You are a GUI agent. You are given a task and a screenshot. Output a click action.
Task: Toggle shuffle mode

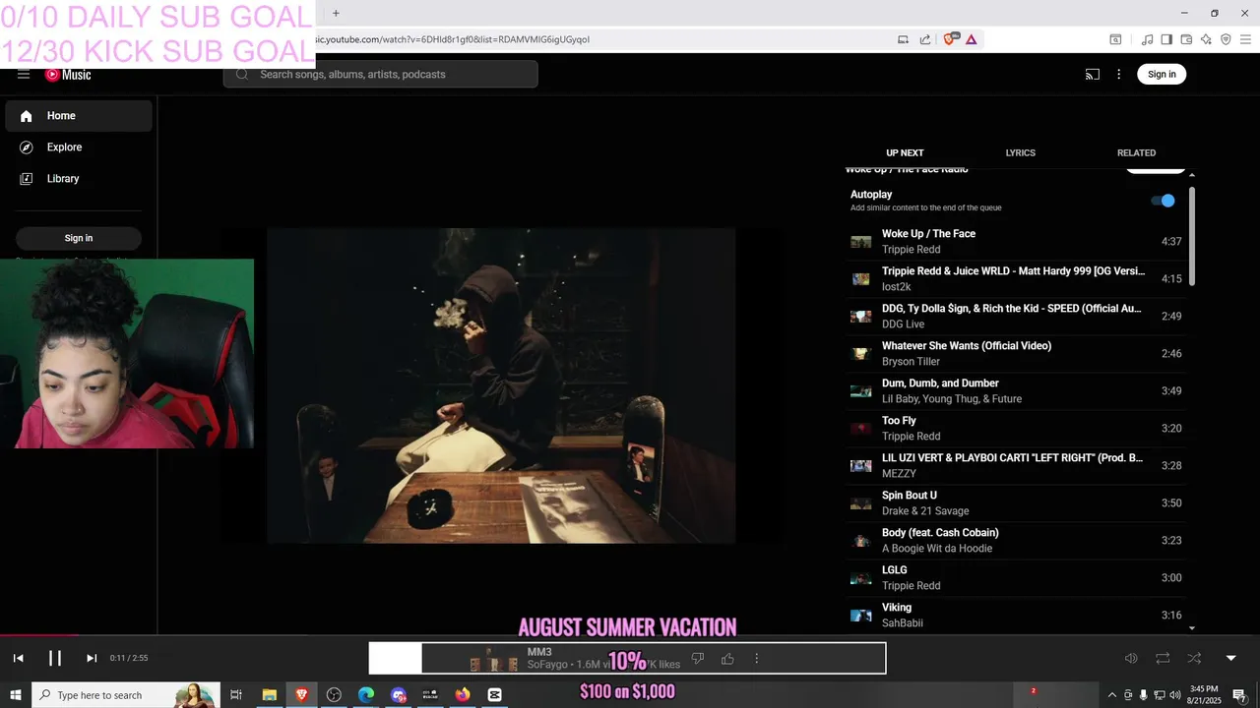1194,658
